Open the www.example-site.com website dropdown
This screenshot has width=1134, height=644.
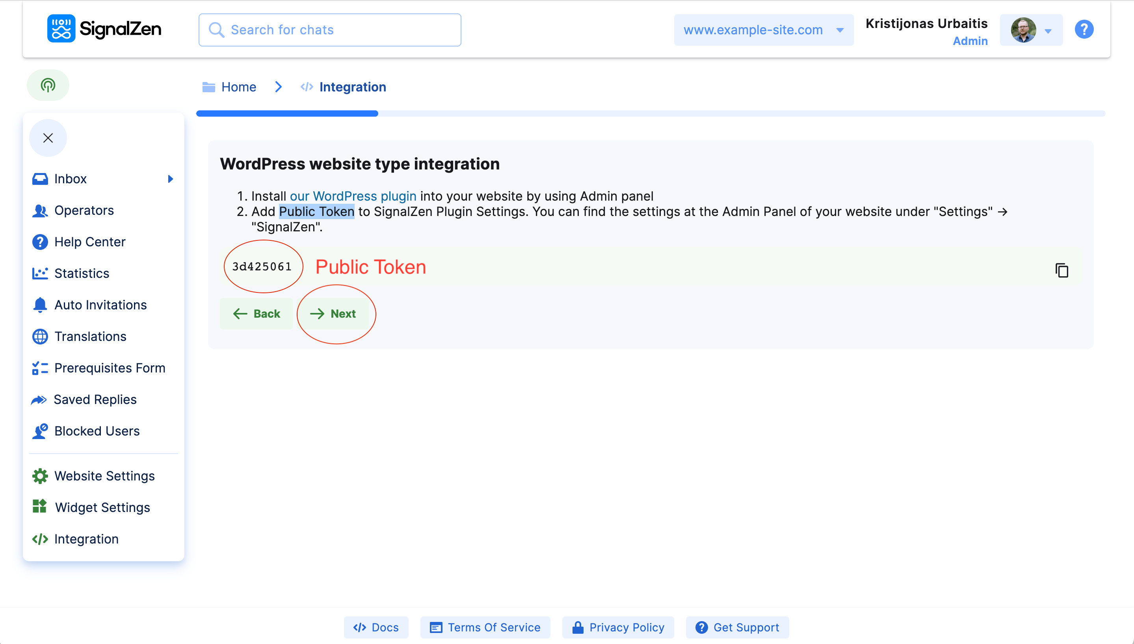tap(763, 30)
